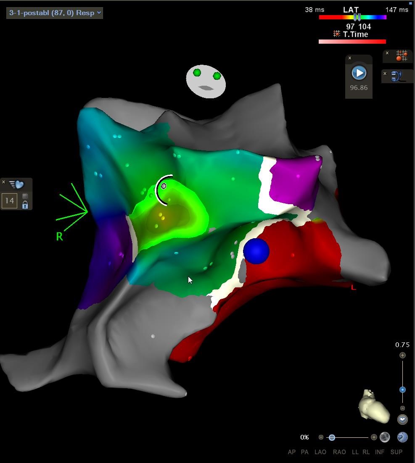Decrease transparency with horizontal minus button

click(321, 437)
